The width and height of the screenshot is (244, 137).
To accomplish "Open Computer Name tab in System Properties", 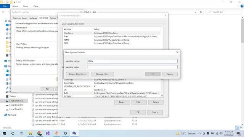I will (20, 18).
